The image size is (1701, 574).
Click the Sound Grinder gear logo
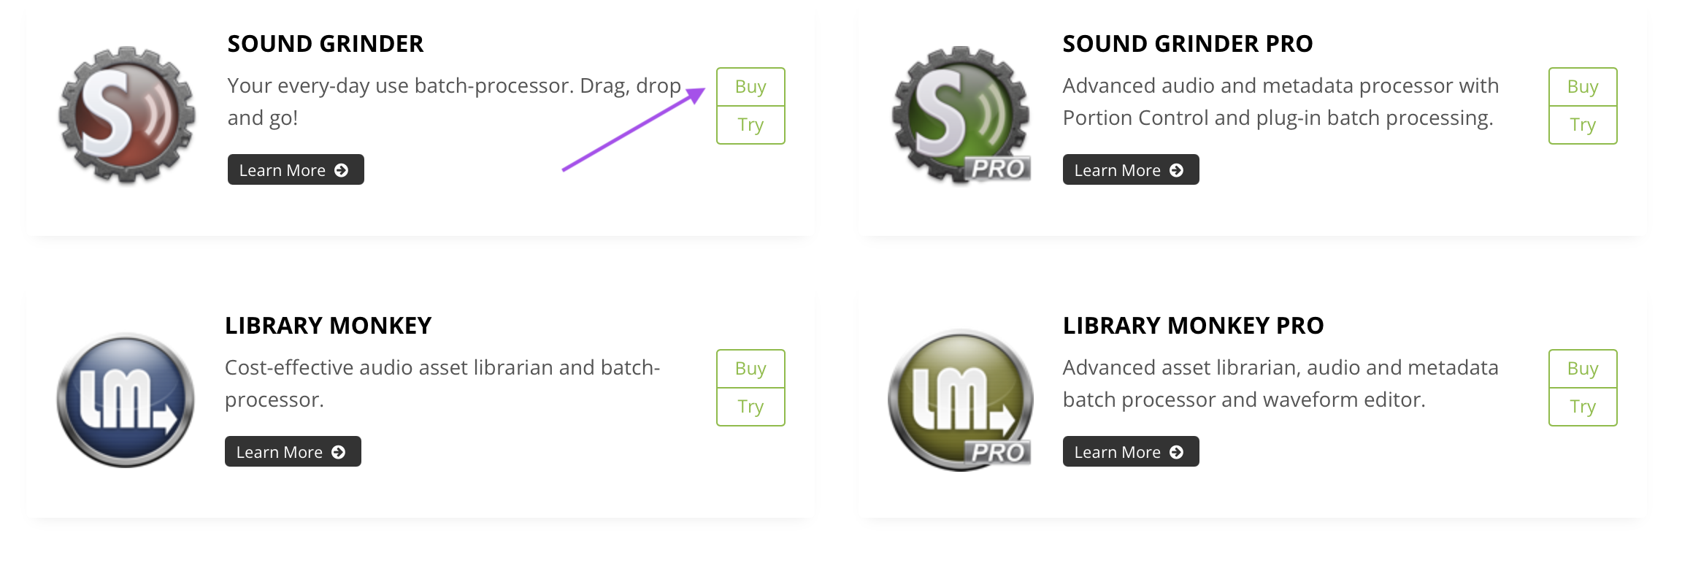point(124,111)
